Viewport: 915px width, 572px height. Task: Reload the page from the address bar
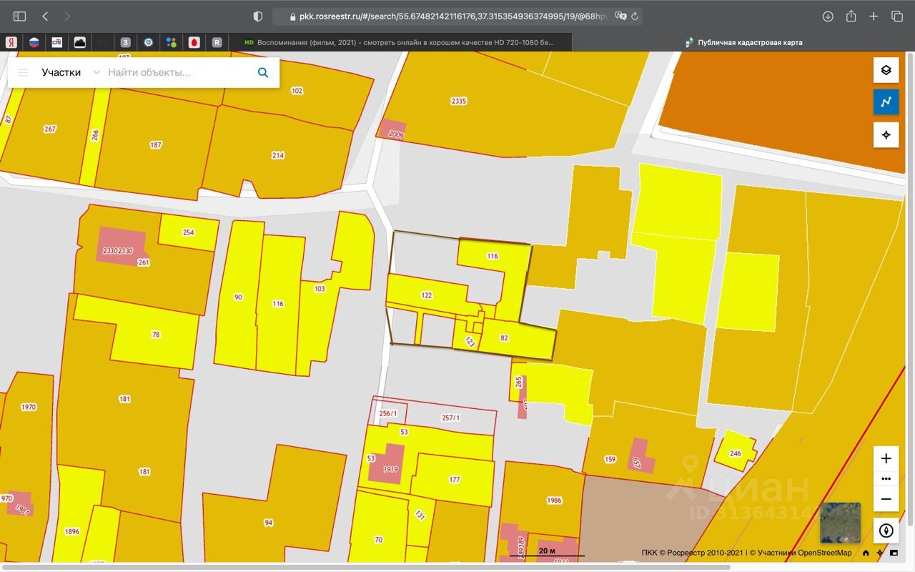(x=635, y=16)
